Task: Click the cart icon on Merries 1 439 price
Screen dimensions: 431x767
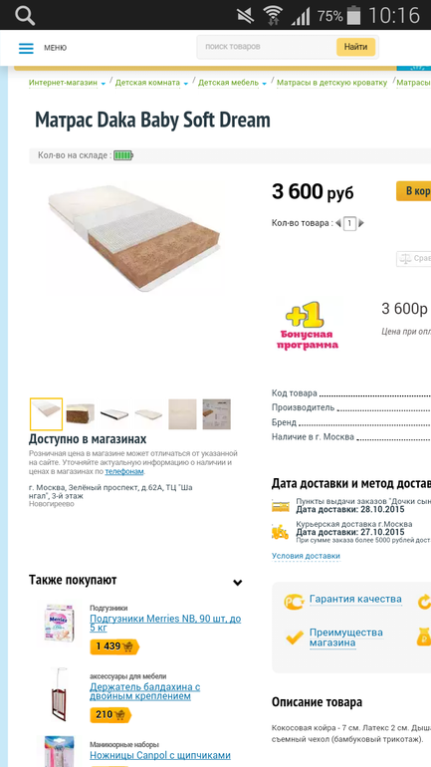Action: pos(127,646)
